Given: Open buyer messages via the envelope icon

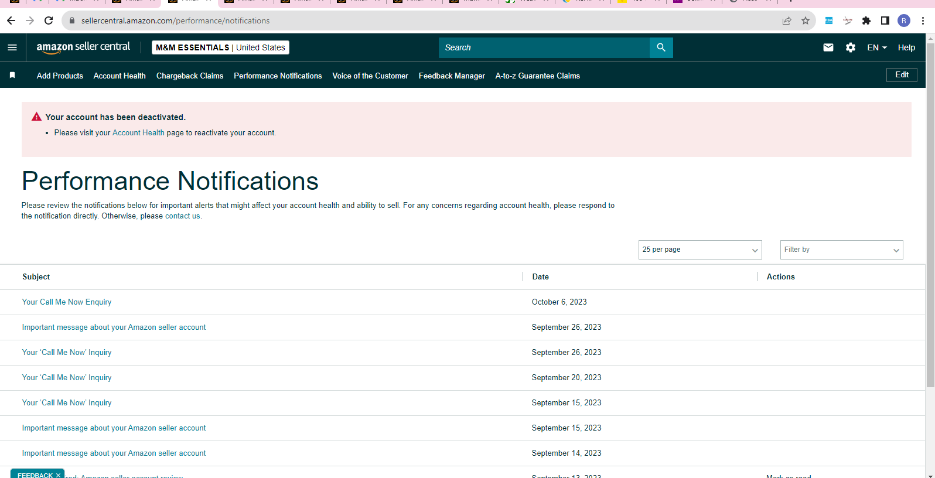Looking at the screenshot, I should [828, 47].
